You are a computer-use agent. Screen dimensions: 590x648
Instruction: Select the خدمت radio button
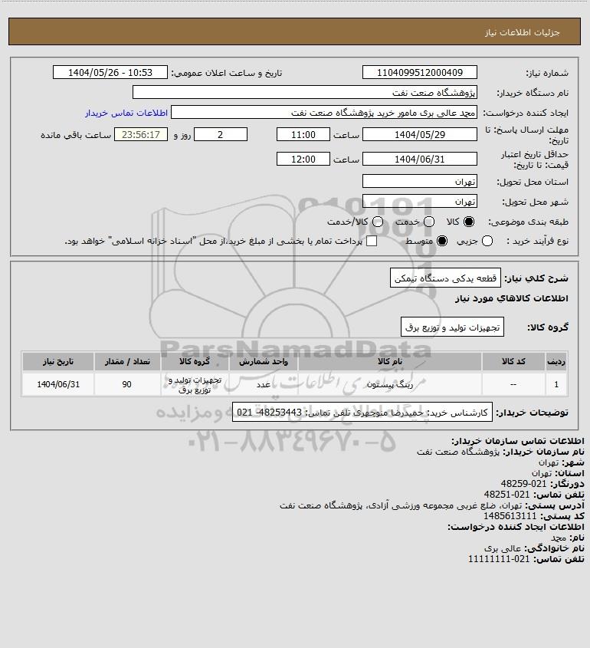tap(429, 222)
